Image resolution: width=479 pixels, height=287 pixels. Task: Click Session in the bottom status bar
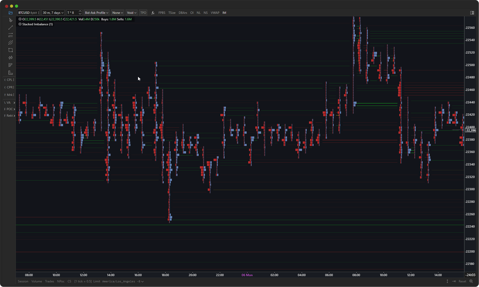(23, 281)
